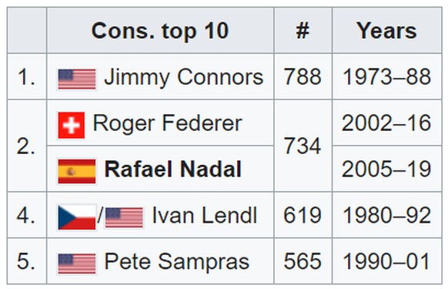
Task: Open the bold Rafael Nadal link
Action: pyautogui.click(x=173, y=169)
